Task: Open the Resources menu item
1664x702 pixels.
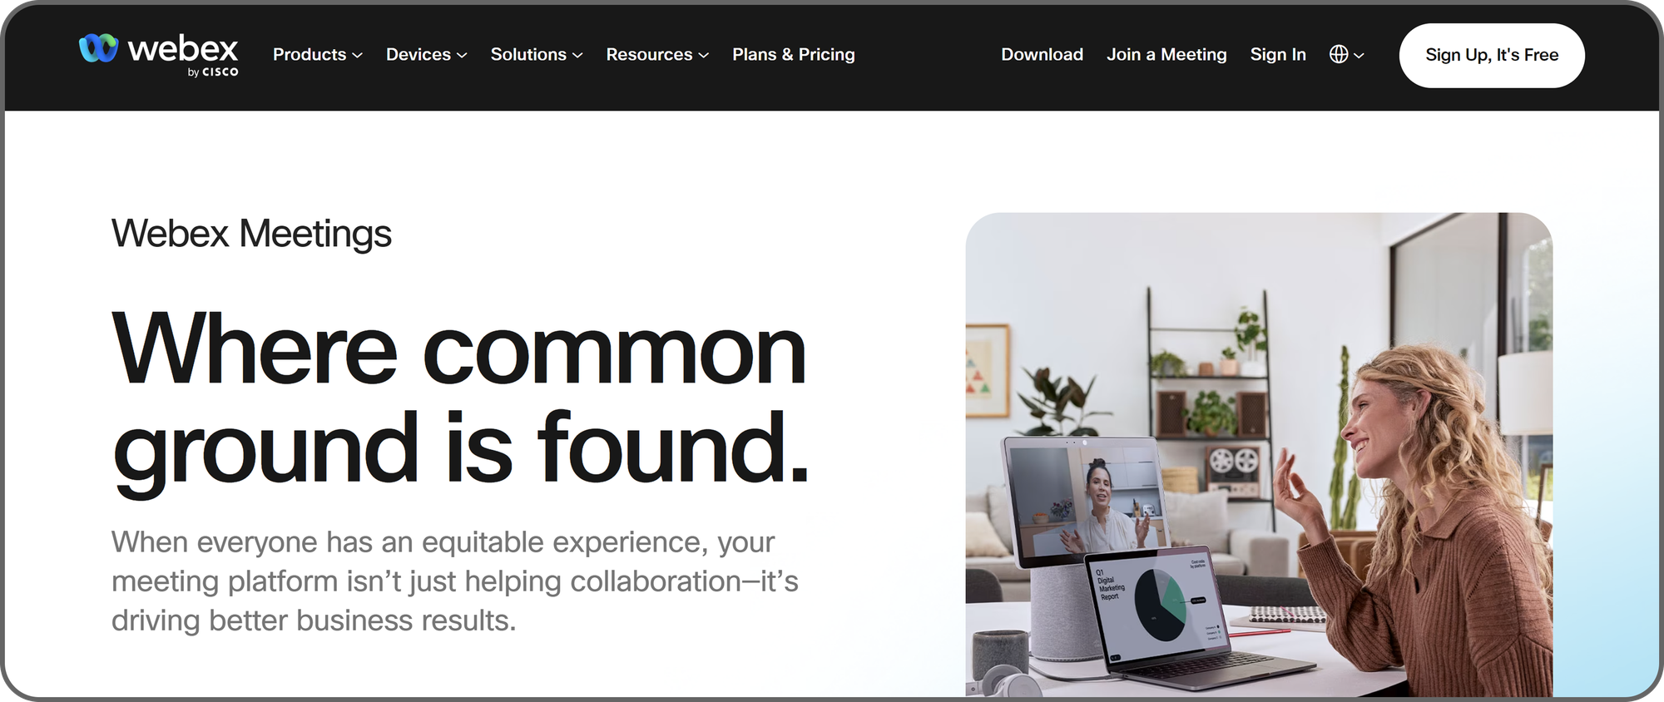Action: [x=649, y=54]
